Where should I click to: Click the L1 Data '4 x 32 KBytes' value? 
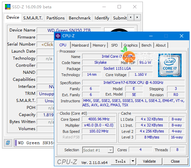152,119
